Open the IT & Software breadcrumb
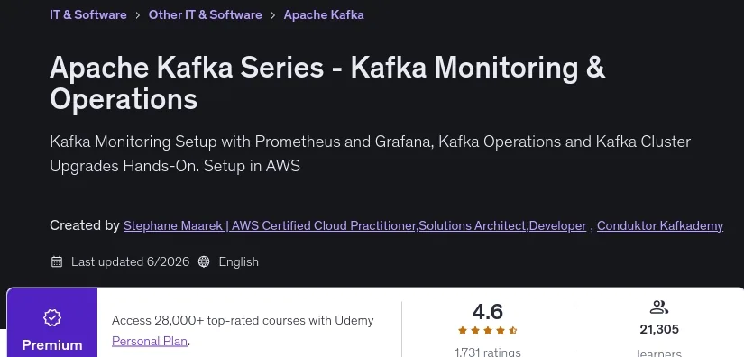744x357 pixels. click(x=88, y=14)
